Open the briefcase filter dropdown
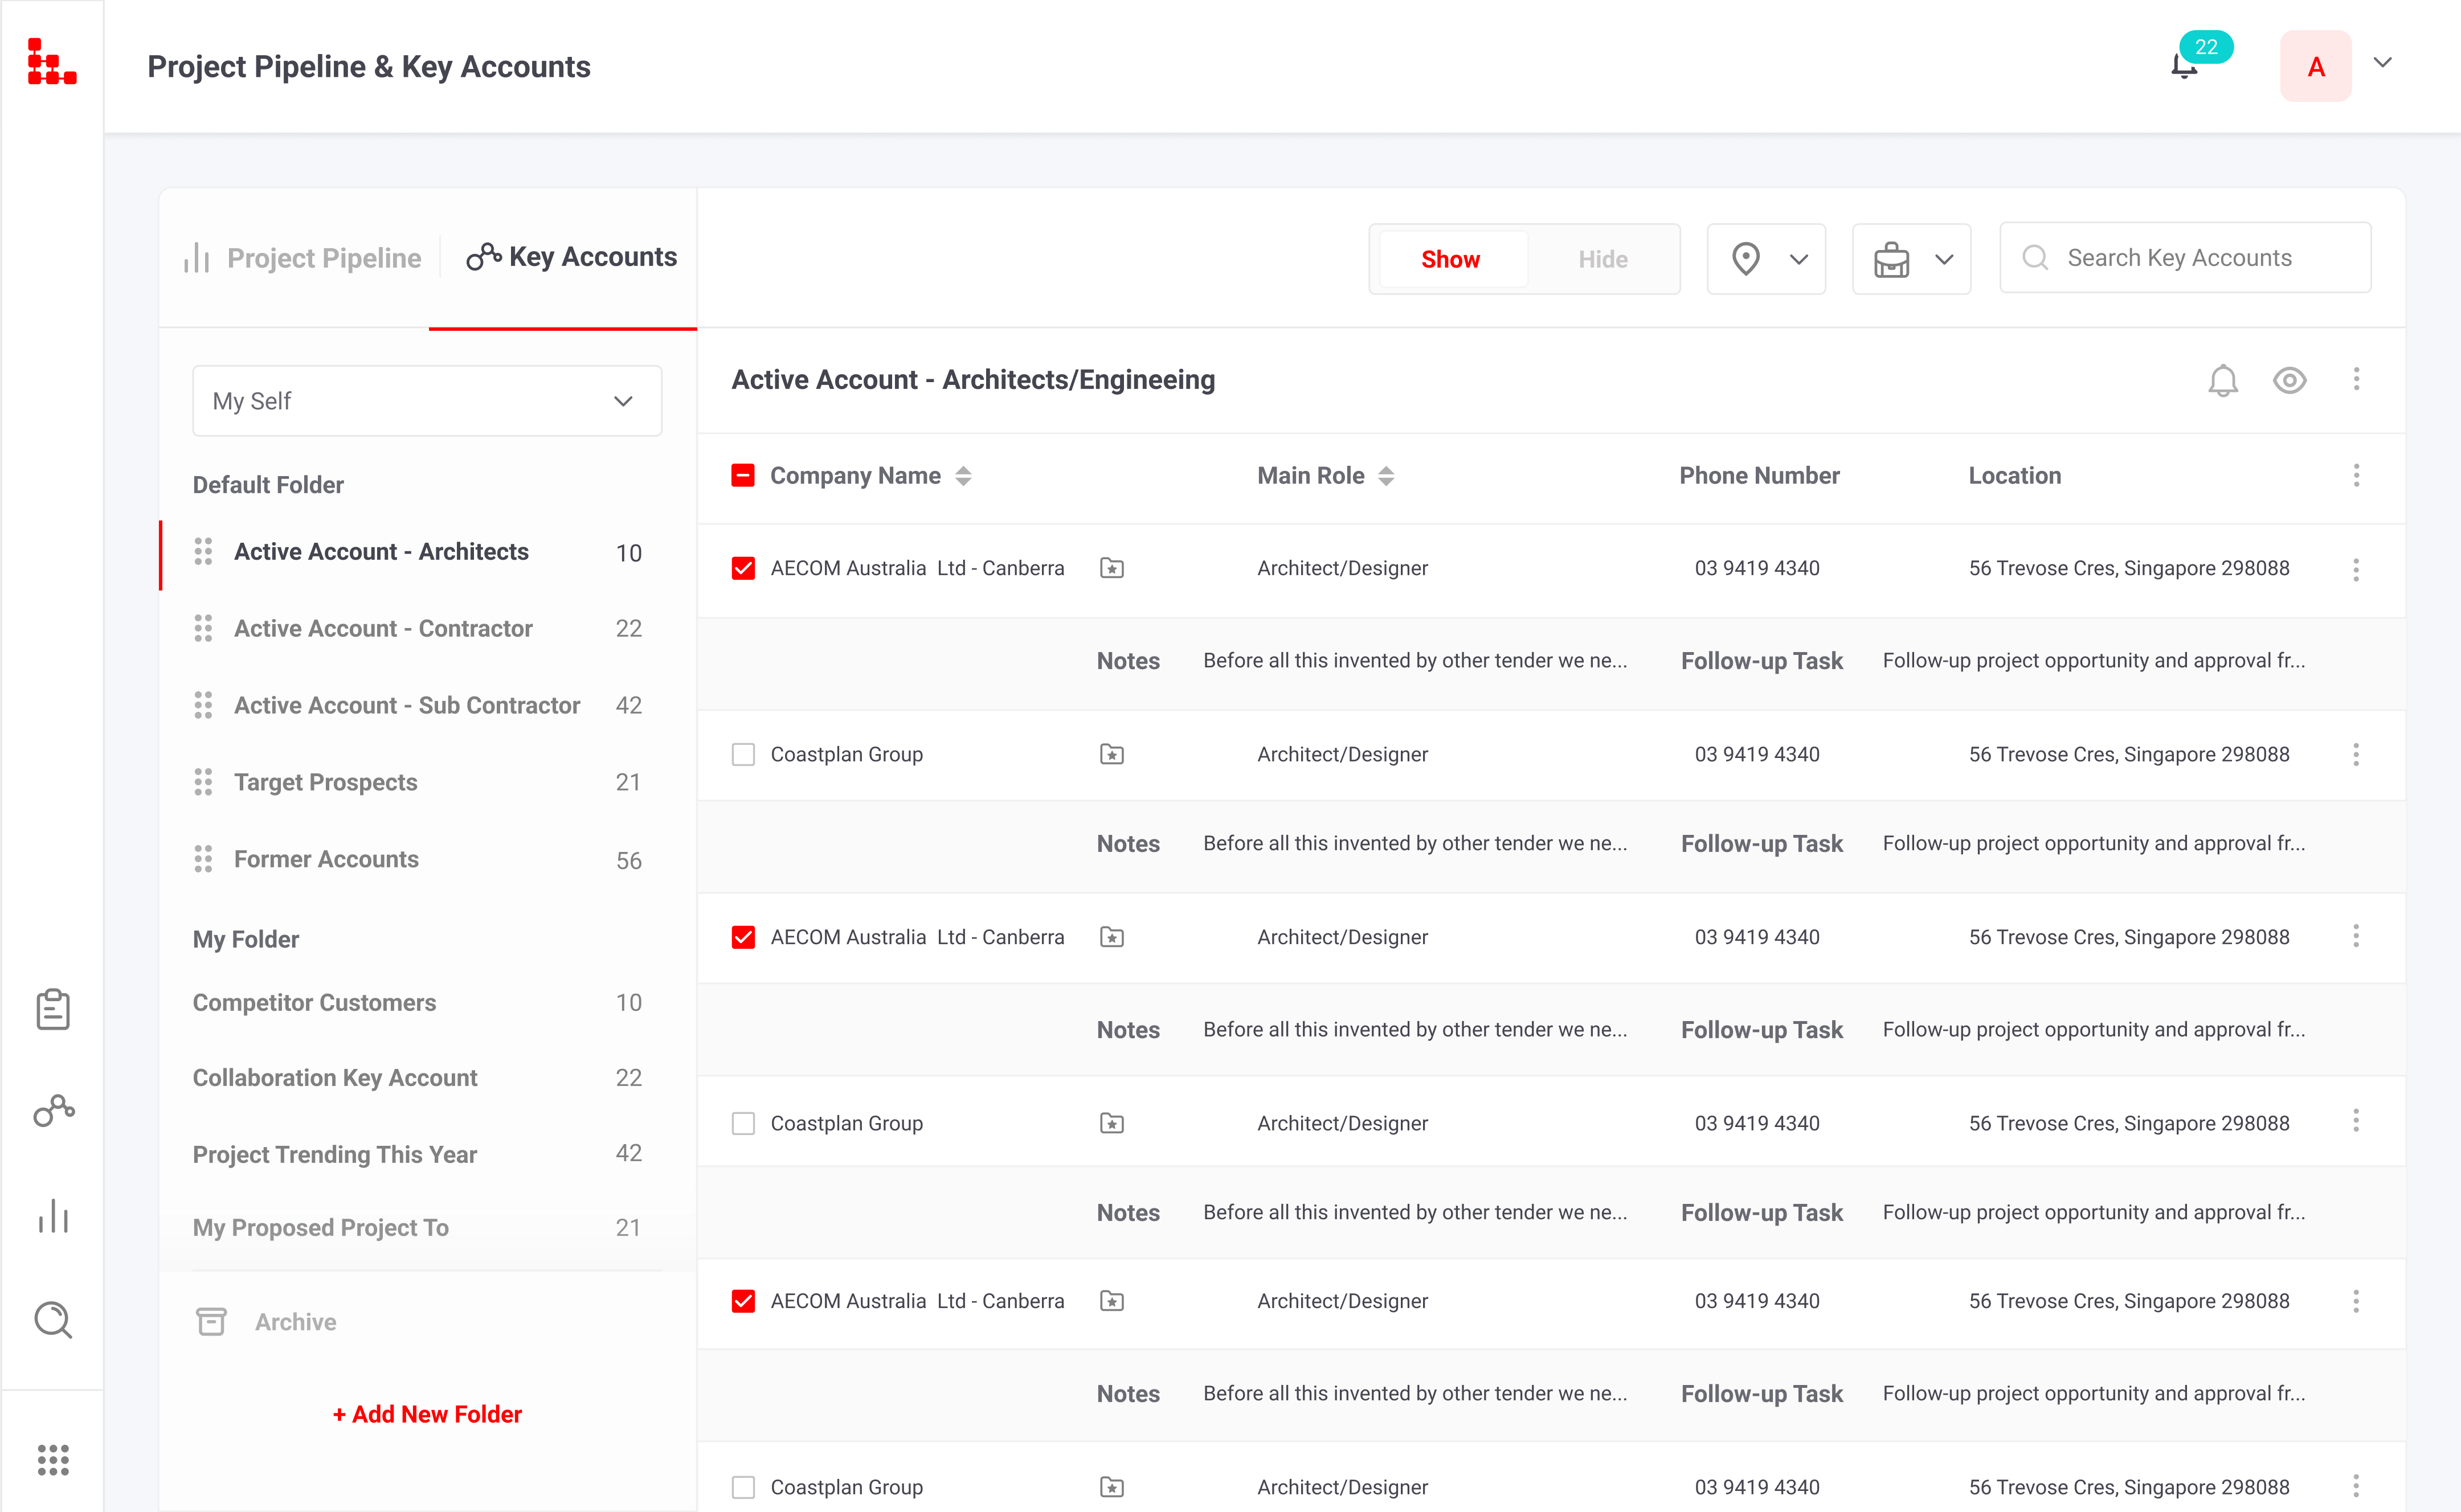 coord(1911,259)
